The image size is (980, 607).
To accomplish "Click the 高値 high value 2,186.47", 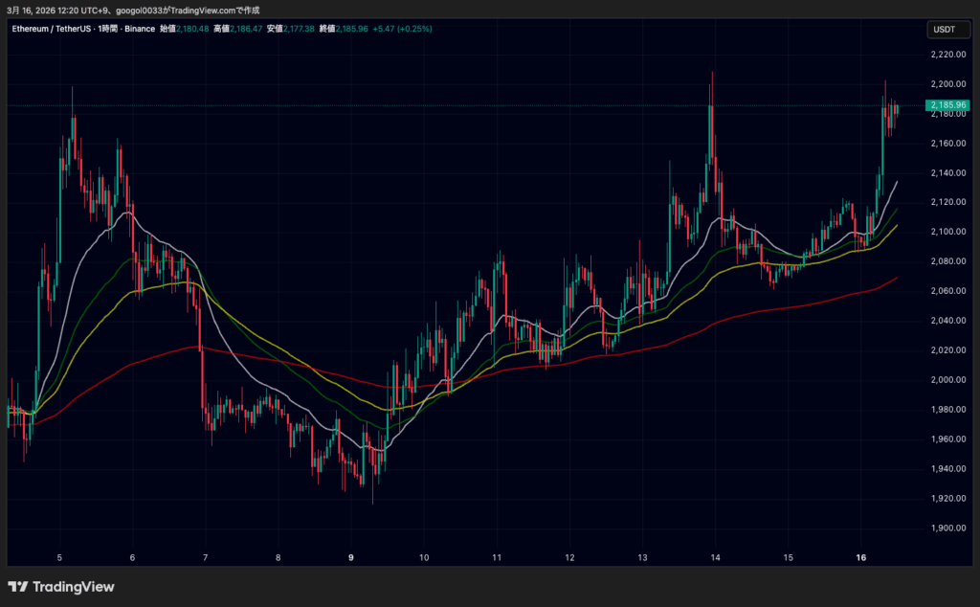I will (x=250, y=29).
